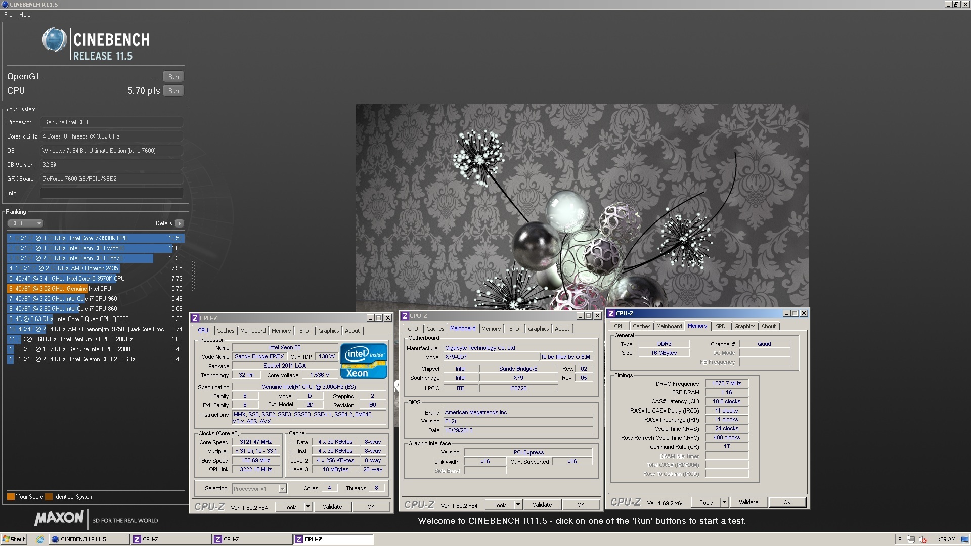
Task: Expand Tools dropdown arrow in Memory window
Action: pos(724,502)
